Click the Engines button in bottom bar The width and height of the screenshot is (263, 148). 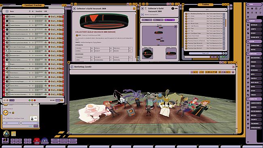coord(73,140)
